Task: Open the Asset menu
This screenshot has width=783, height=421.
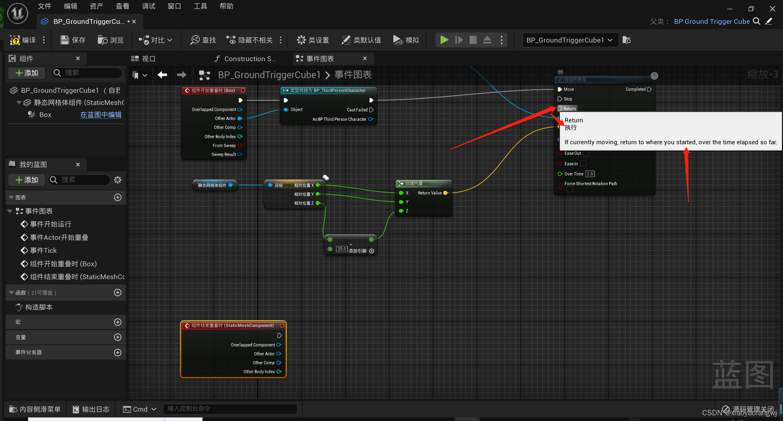Action: point(97,6)
